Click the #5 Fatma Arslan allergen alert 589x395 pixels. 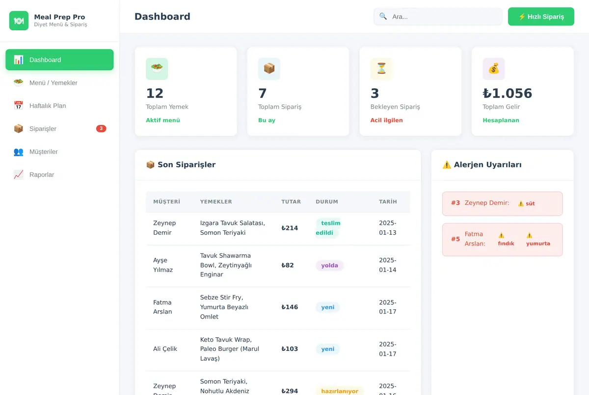coord(502,240)
